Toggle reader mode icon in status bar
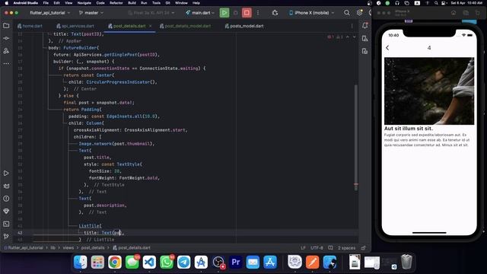This screenshot has width=487, height=274. click(x=330, y=247)
